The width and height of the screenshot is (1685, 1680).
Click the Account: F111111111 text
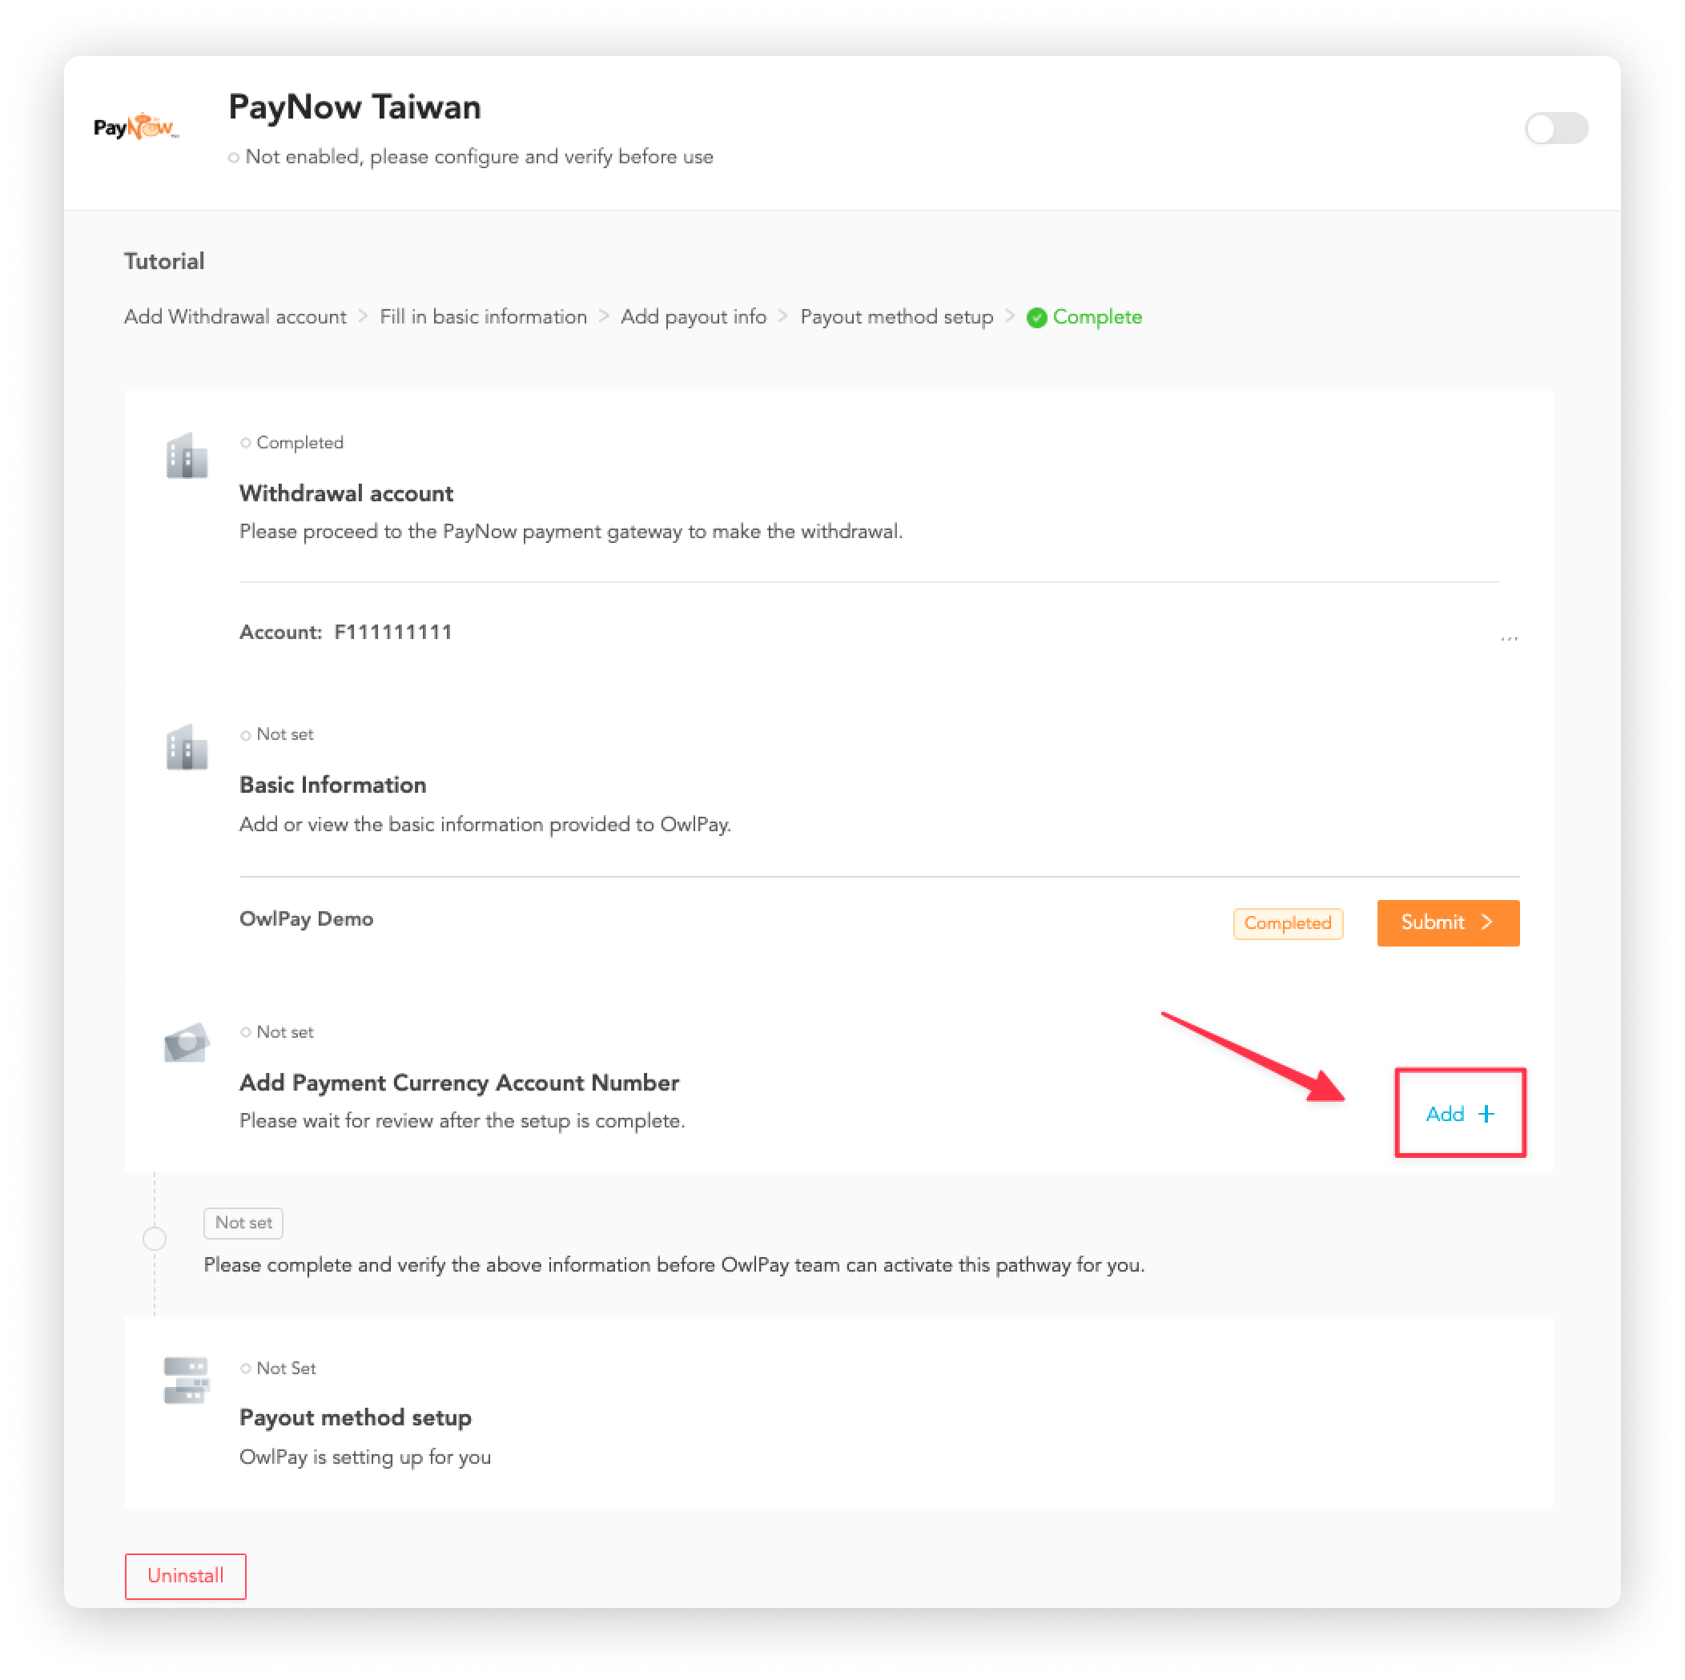coord(345,632)
